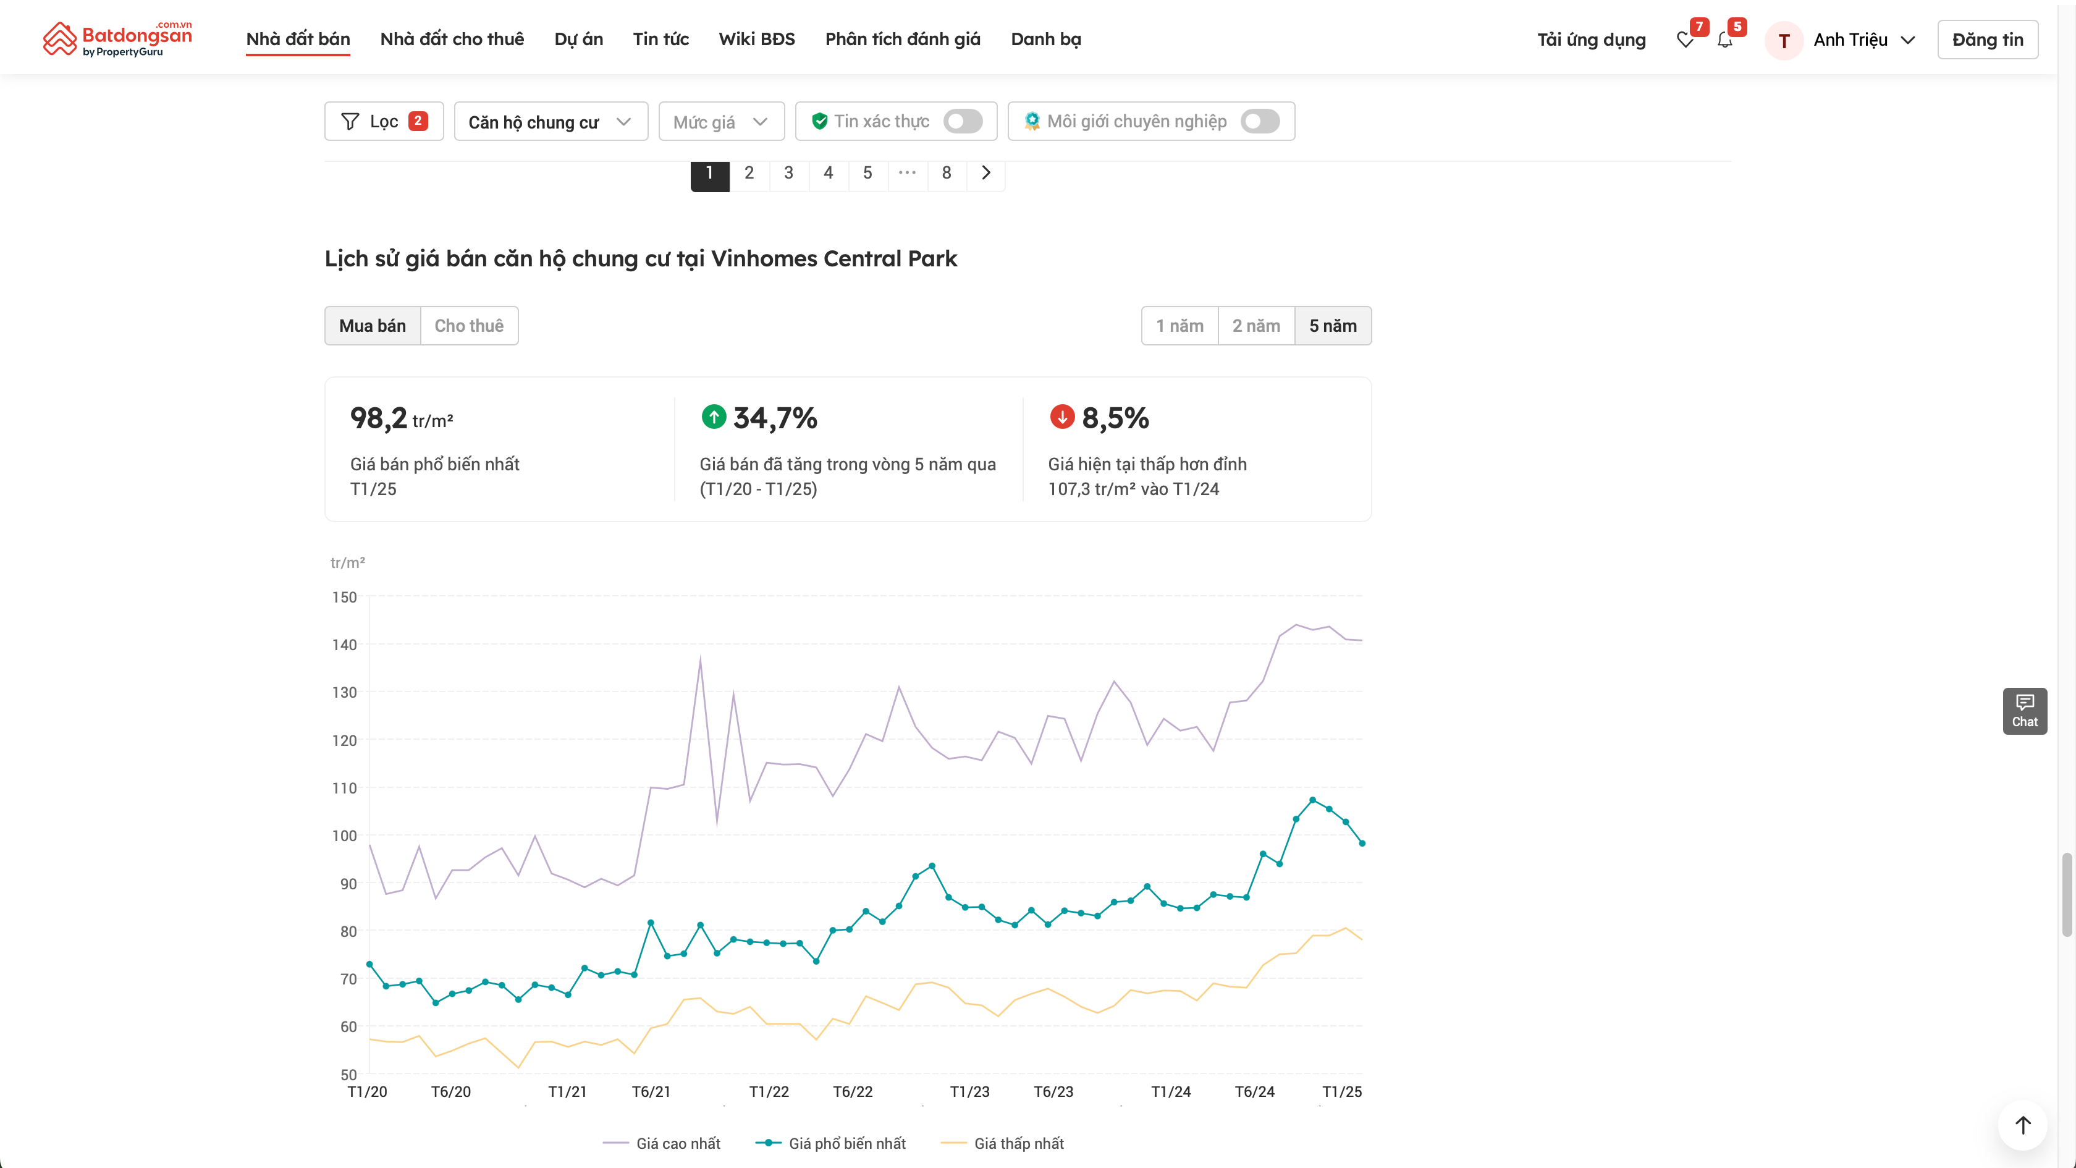Viewport: 2076px width, 1168px height.
Task: Open Wiki BĐS menu
Action: [x=757, y=39]
